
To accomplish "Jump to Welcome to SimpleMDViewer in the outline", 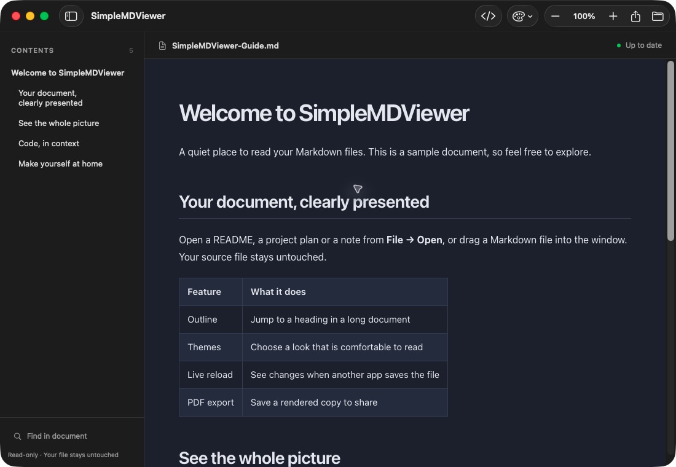I will click(68, 73).
